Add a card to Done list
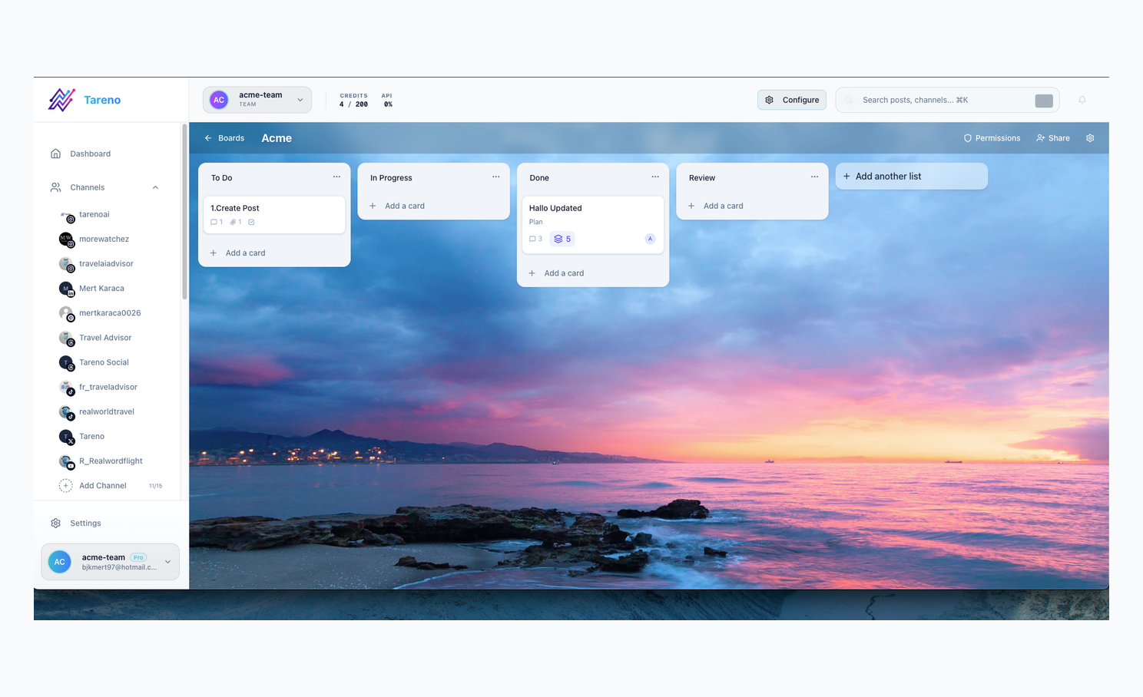The width and height of the screenshot is (1143, 697). coord(557,273)
